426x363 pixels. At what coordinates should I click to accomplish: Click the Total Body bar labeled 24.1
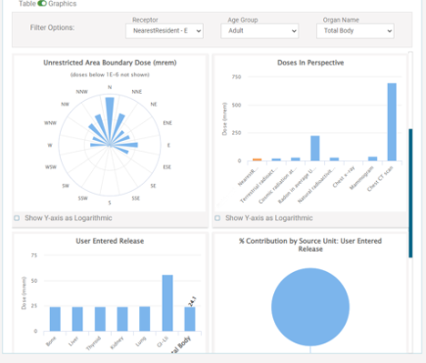pos(190,319)
